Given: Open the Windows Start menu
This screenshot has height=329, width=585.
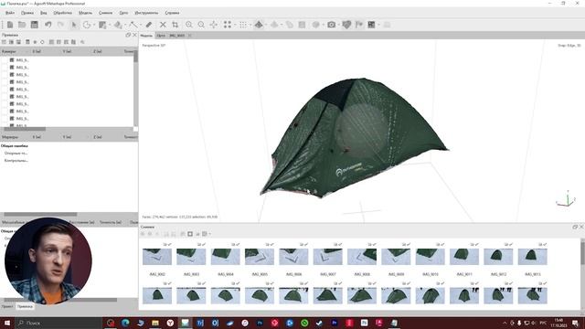Looking at the screenshot, I should pos(7,323).
